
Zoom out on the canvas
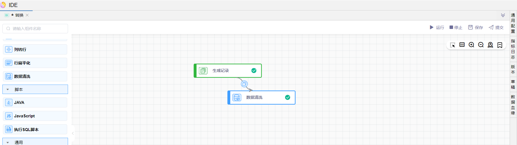pyautogui.click(x=481, y=45)
